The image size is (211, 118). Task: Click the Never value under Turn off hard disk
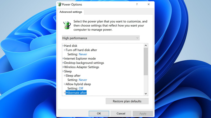point(83,54)
